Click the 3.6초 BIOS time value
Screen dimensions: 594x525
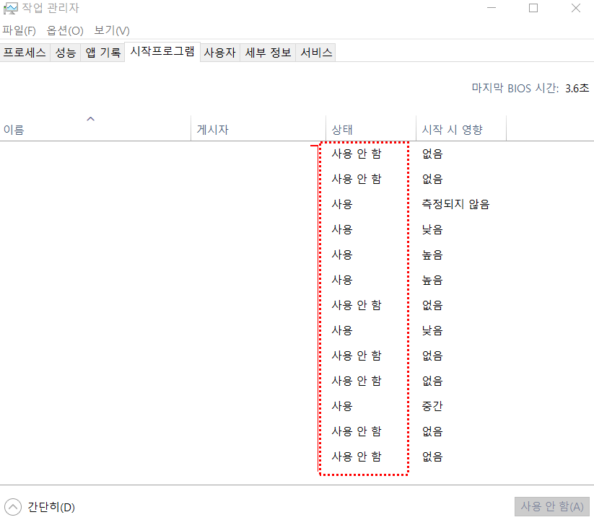coord(577,88)
